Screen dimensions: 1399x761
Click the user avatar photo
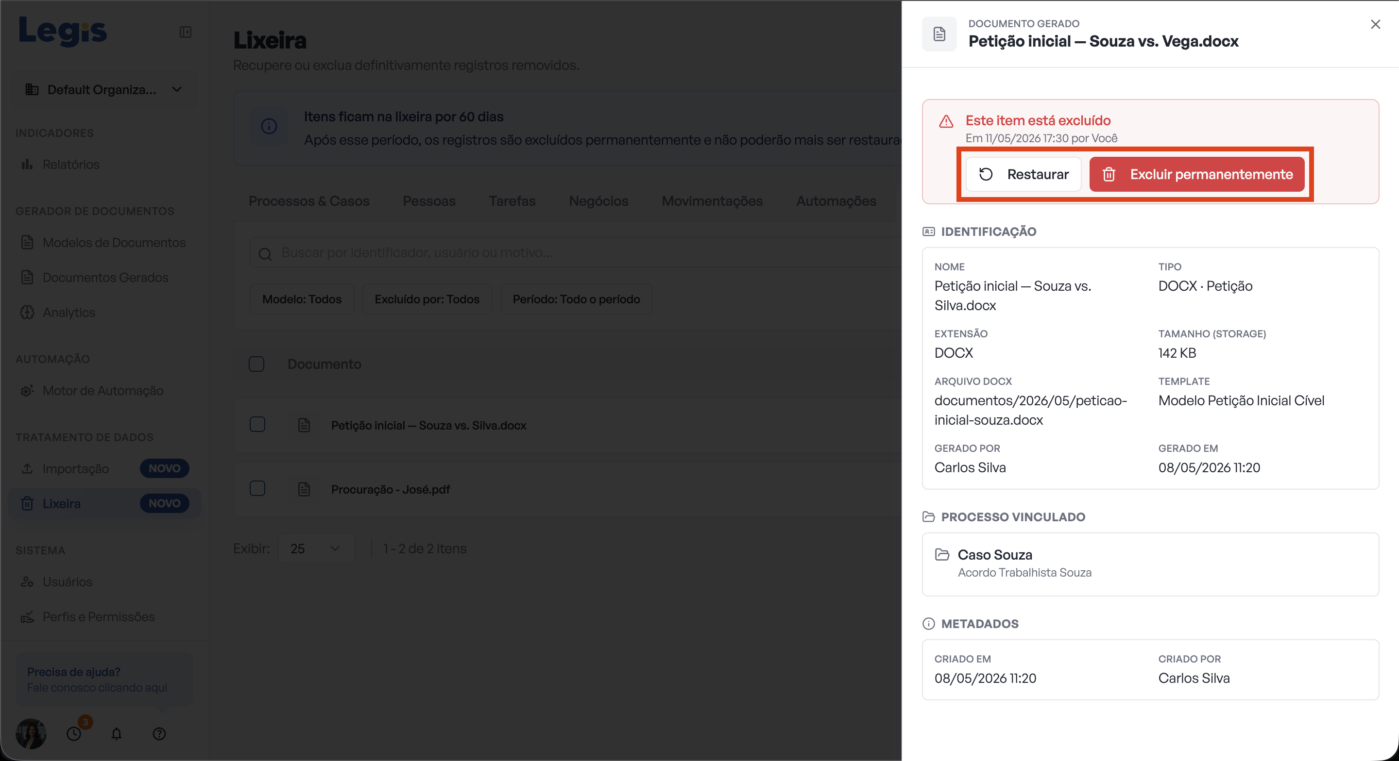click(31, 734)
